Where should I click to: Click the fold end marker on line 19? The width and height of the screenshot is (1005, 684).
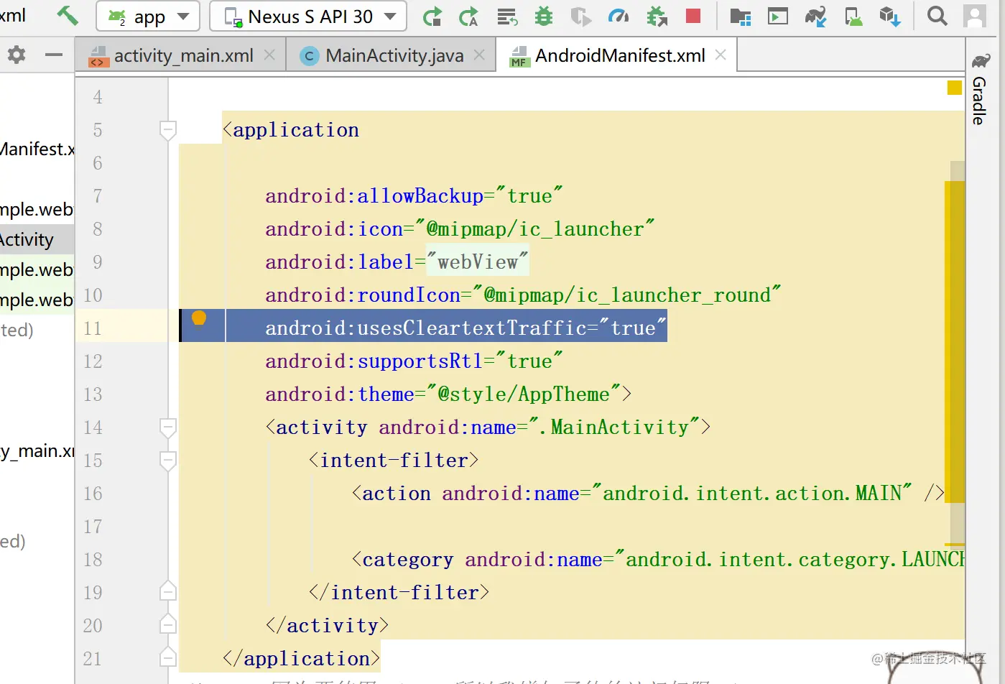[x=168, y=591]
